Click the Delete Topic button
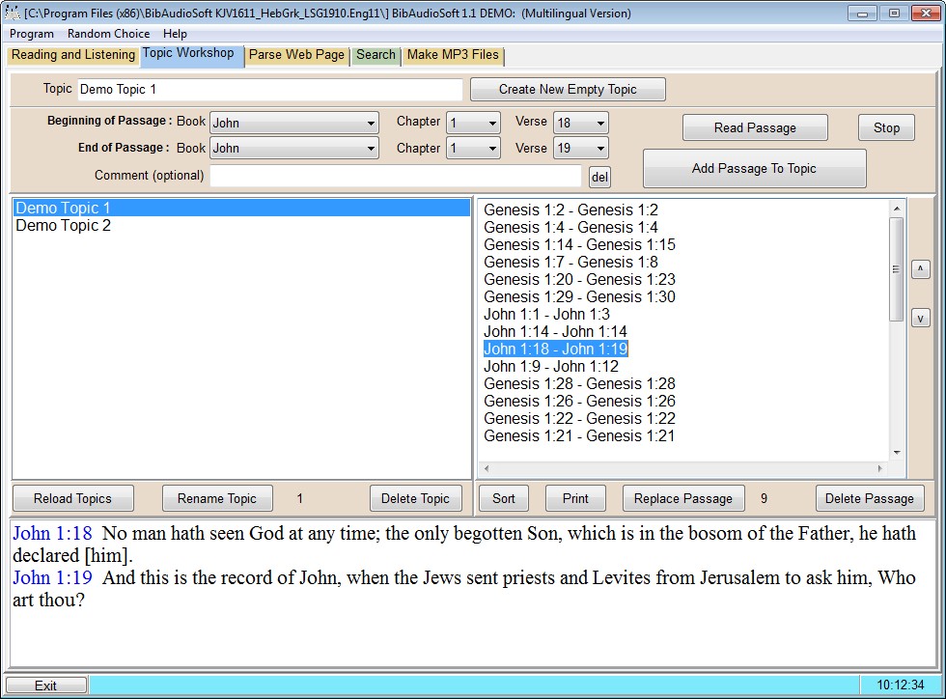Viewport: 946px width, 699px height. [x=416, y=498]
